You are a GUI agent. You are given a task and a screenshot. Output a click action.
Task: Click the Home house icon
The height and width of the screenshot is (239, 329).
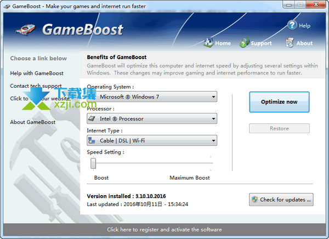208,42
